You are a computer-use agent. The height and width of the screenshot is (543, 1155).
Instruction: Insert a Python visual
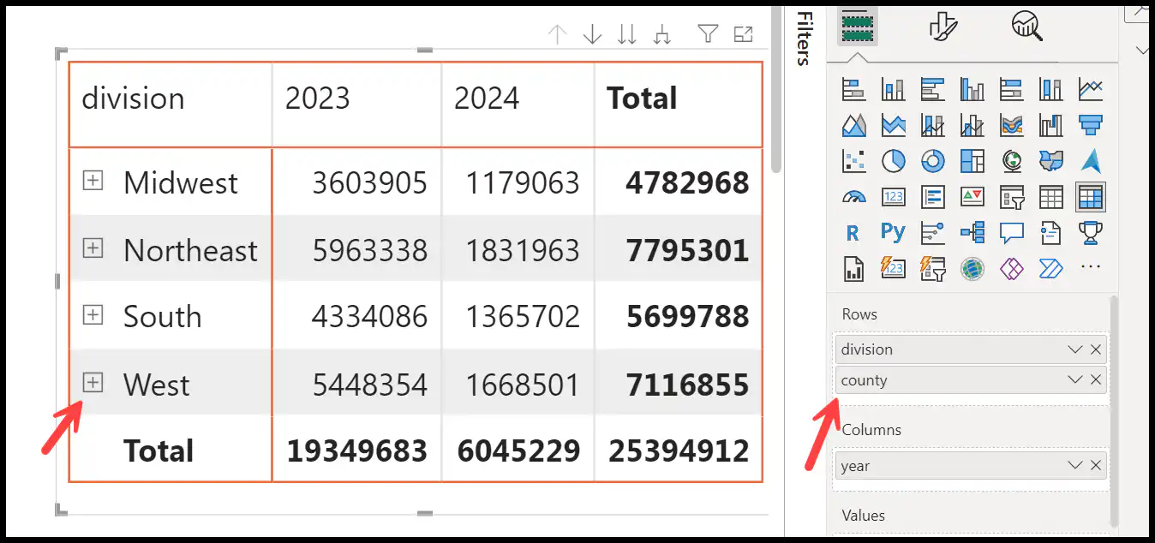[893, 232]
